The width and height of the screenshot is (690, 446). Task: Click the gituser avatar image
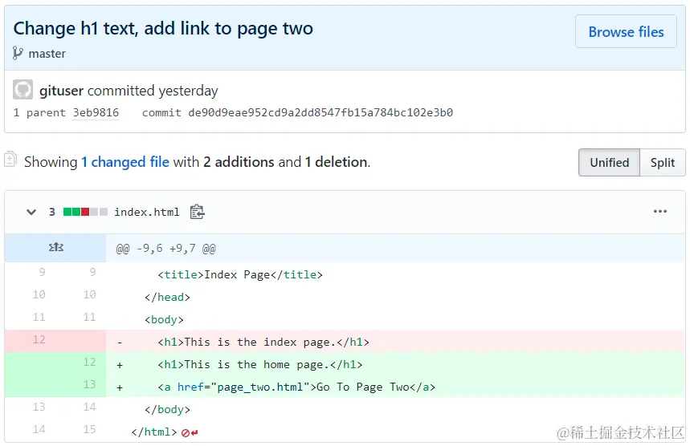coord(22,90)
